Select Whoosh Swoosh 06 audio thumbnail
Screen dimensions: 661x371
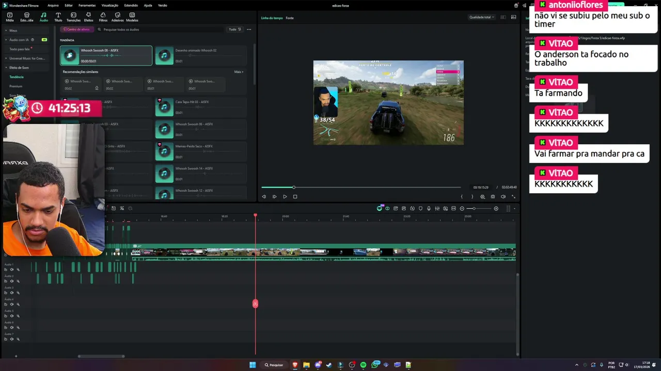point(164,129)
